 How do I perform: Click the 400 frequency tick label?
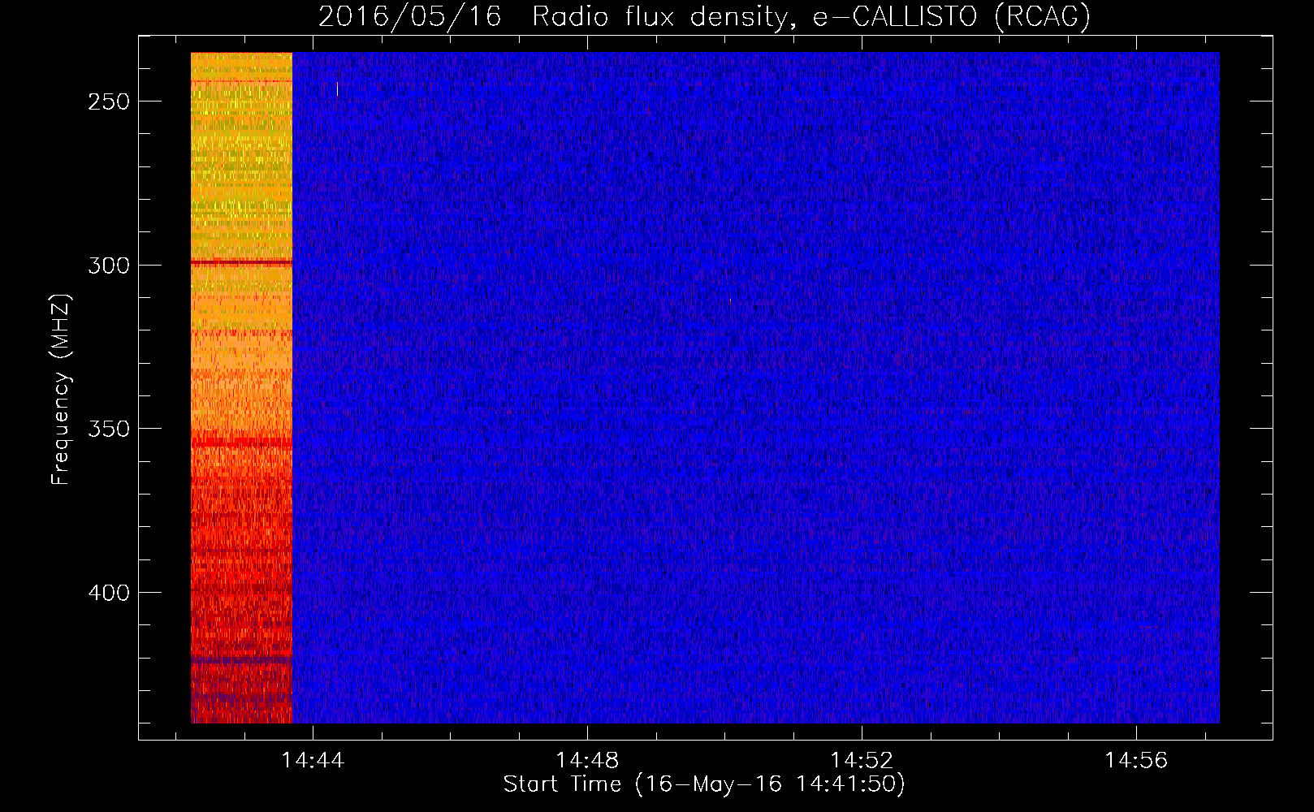tap(109, 593)
